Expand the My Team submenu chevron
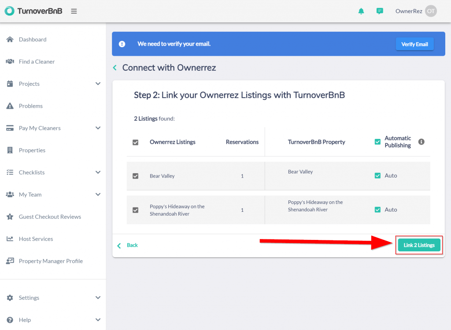 click(x=98, y=194)
